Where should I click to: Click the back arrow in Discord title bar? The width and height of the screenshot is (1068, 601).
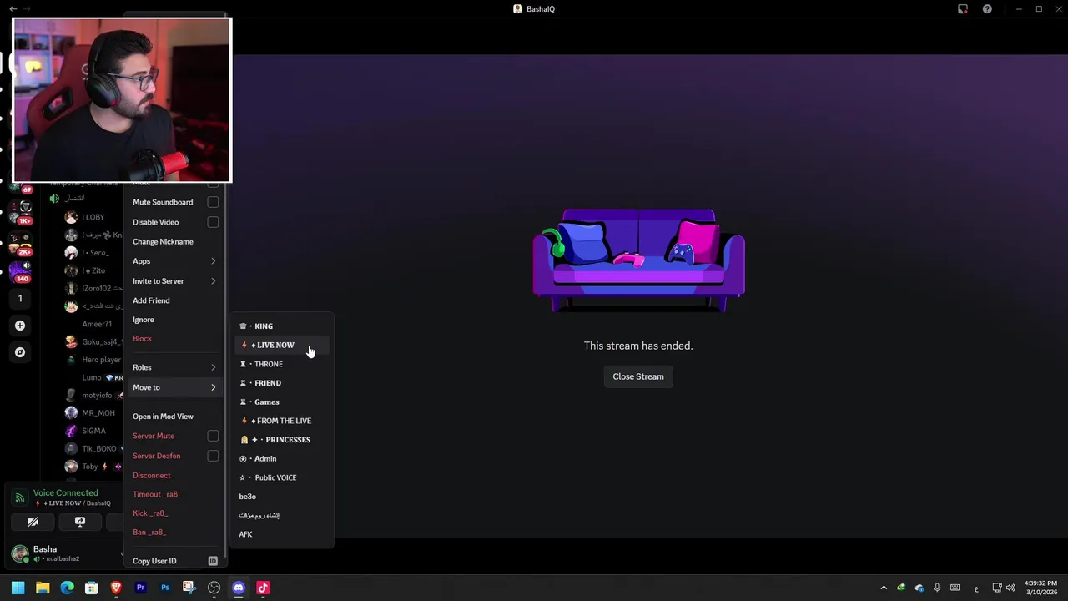coord(13,9)
